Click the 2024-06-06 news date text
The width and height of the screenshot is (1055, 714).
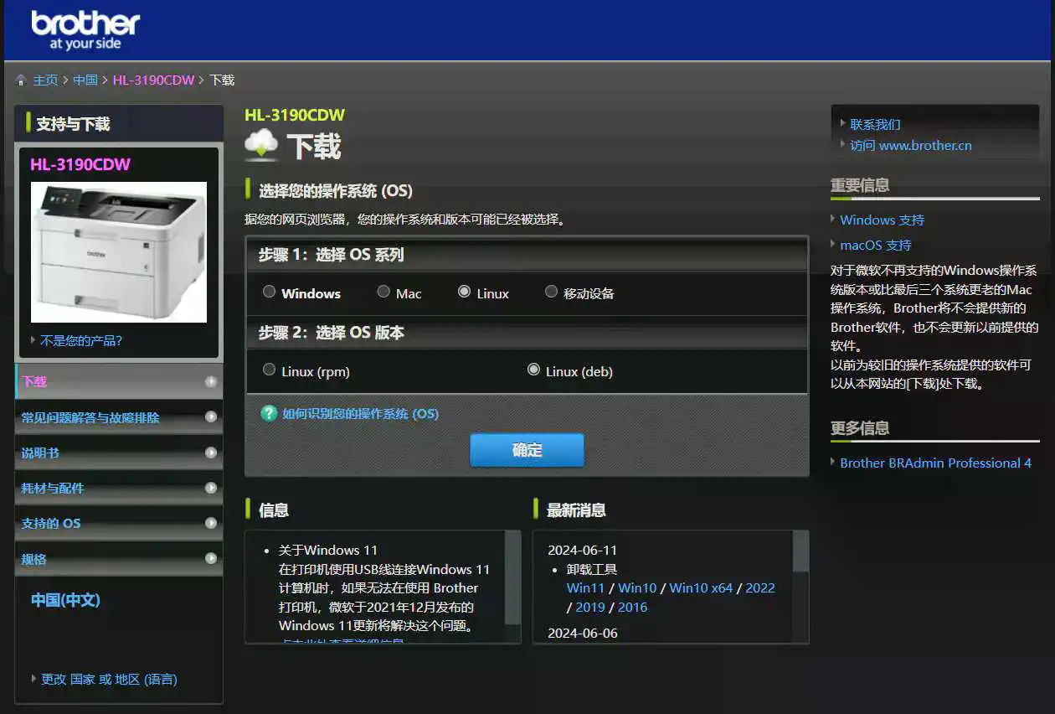coord(583,634)
